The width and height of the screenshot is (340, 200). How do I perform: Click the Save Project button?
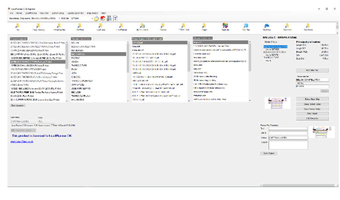(269, 153)
